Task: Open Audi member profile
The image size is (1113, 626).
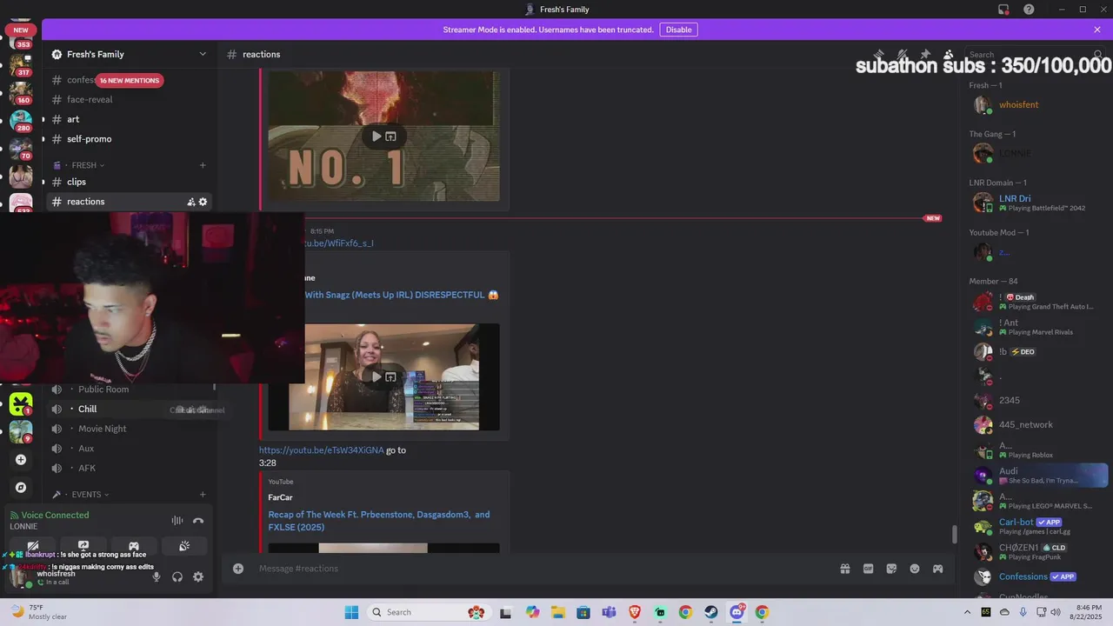Action: (1039, 476)
